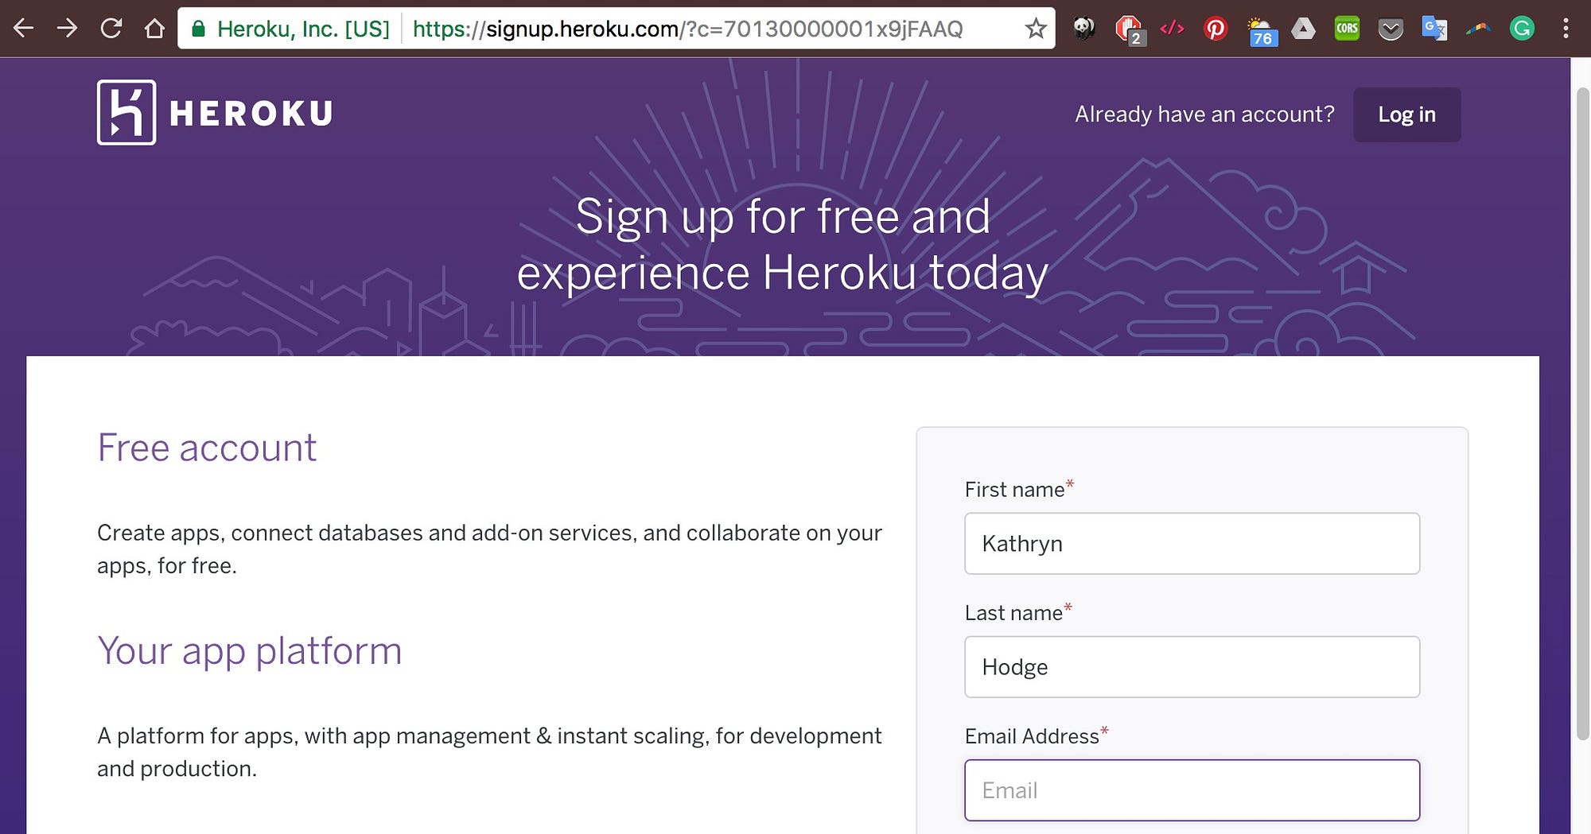Open the Chrome three-dot menu
1591x834 pixels.
point(1566,29)
